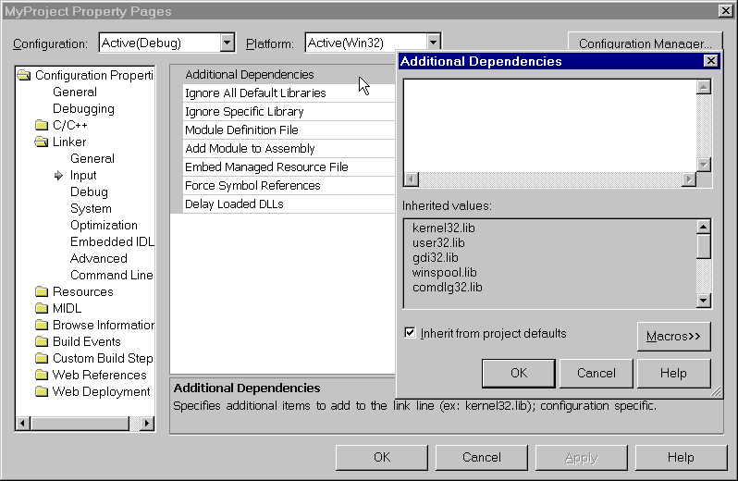738x481 pixels.
Task: Open the Platform dropdown
Action: point(432,43)
